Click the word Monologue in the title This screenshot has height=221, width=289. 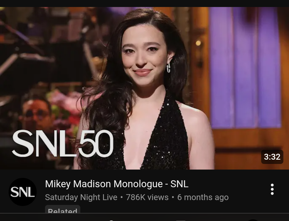pos(138,184)
